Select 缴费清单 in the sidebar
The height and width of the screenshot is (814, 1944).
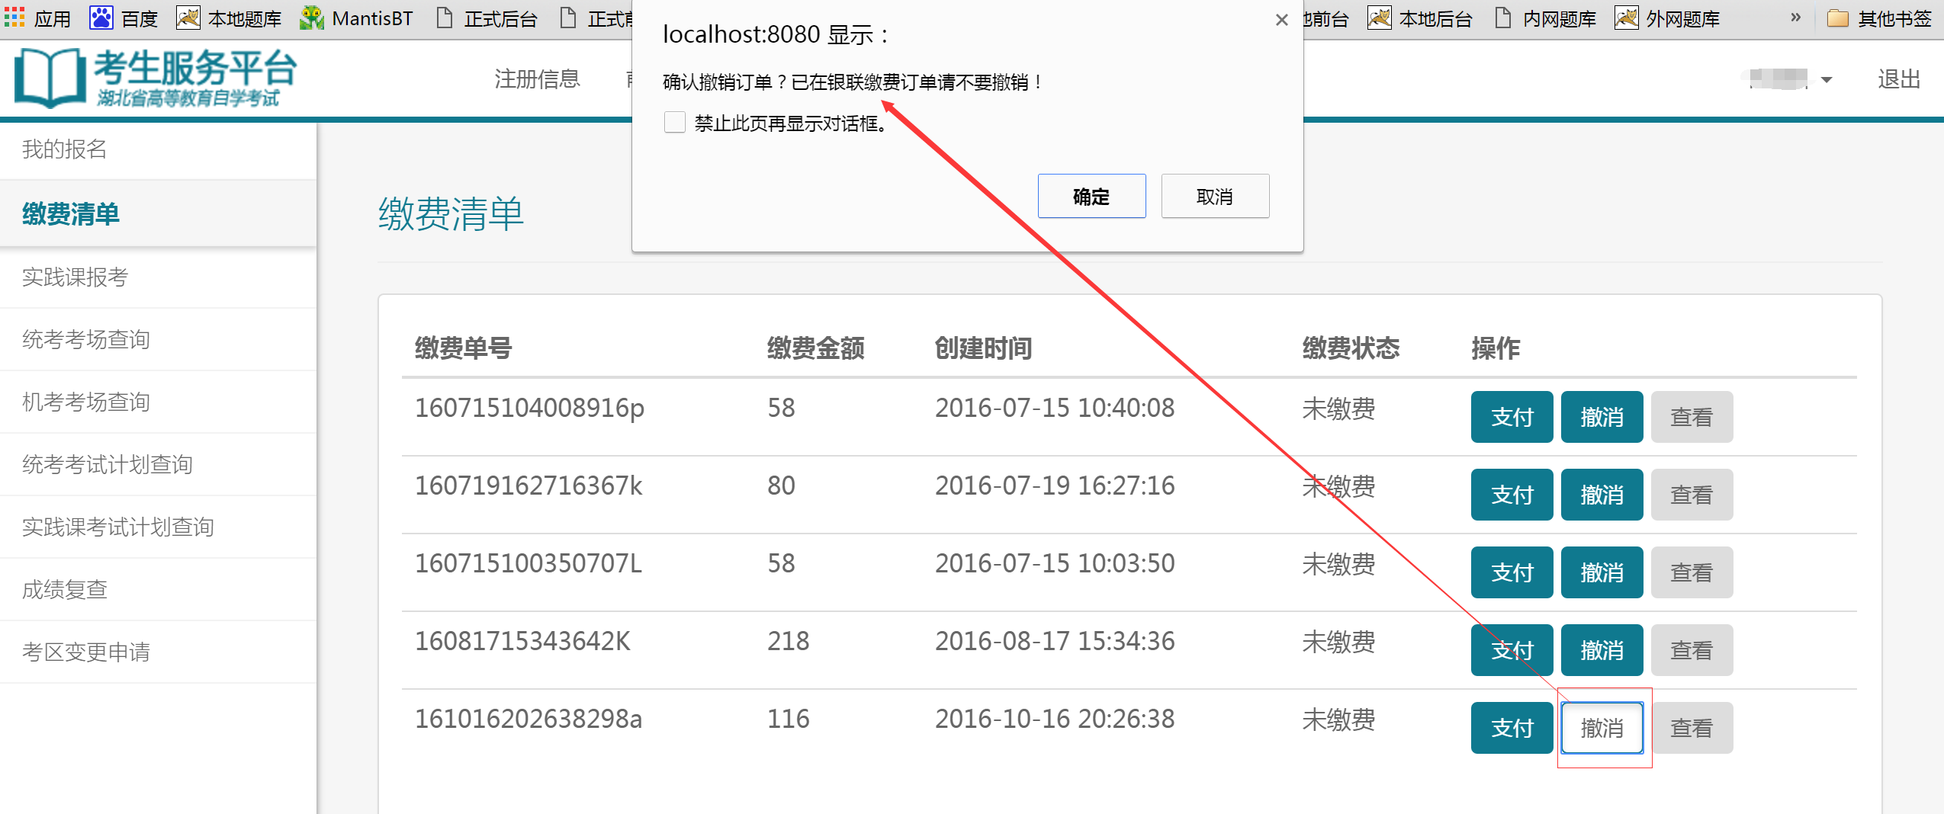pyautogui.click(x=70, y=214)
